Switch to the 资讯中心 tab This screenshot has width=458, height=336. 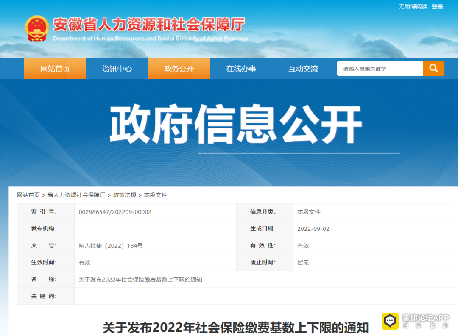pos(117,69)
